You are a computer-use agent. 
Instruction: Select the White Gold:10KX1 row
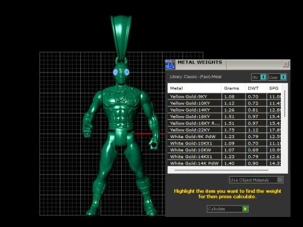coord(224,143)
